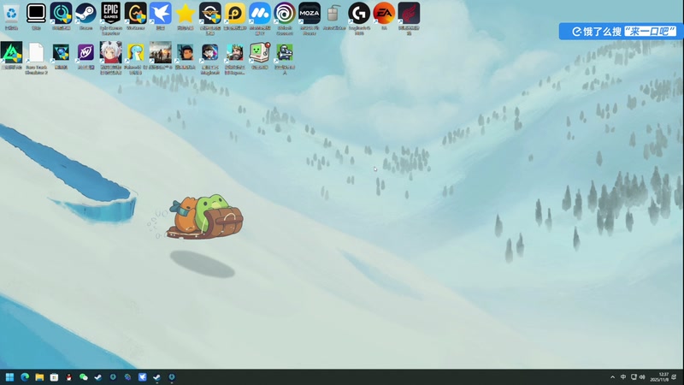Open the soldiers battlefield game shortcut
Image resolution: width=684 pixels, height=385 pixels.
161,54
